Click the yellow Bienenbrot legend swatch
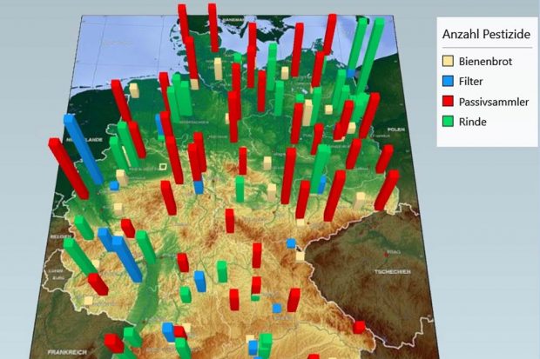 coord(449,62)
